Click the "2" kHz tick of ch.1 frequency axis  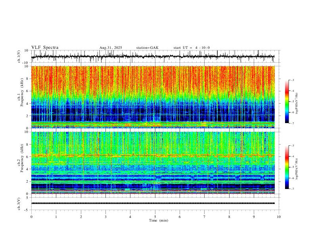(28, 116)
